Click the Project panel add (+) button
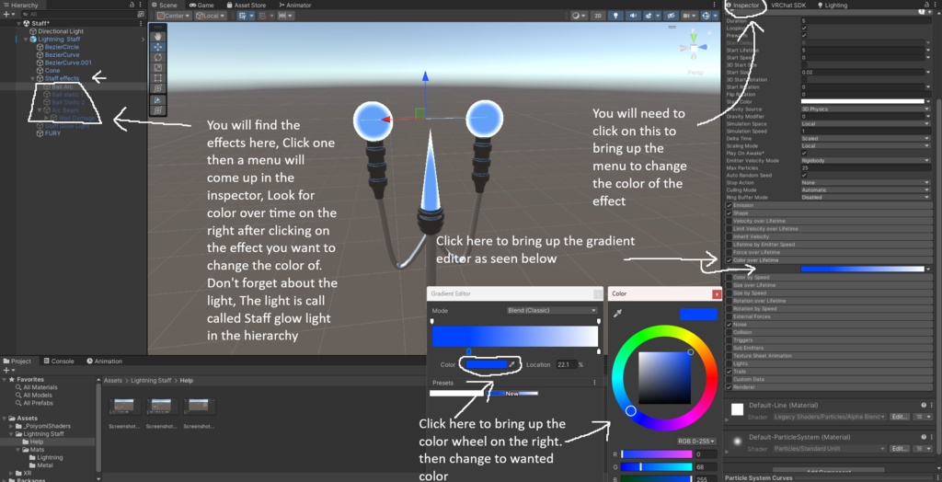Screen dimensions: 942x482 click(x=6, y=370)
